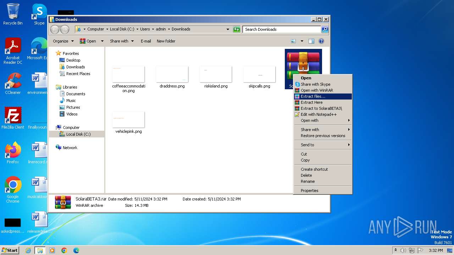Expand the Open with submenu
Image resolution: width=454 pixels, height=255 pixels.
(x=323, y=120)
